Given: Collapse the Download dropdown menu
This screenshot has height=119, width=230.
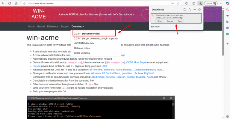Looking at the screenshot, I should click(78, 27).
